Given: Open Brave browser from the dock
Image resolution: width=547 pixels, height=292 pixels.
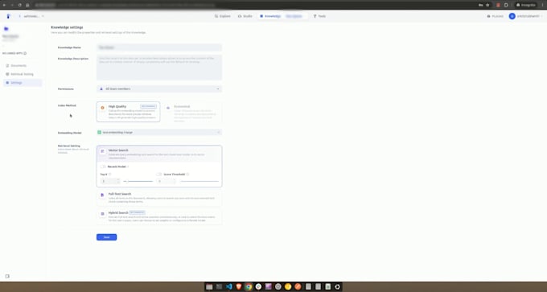Looking at the screenshot, I should pos(239,286).
